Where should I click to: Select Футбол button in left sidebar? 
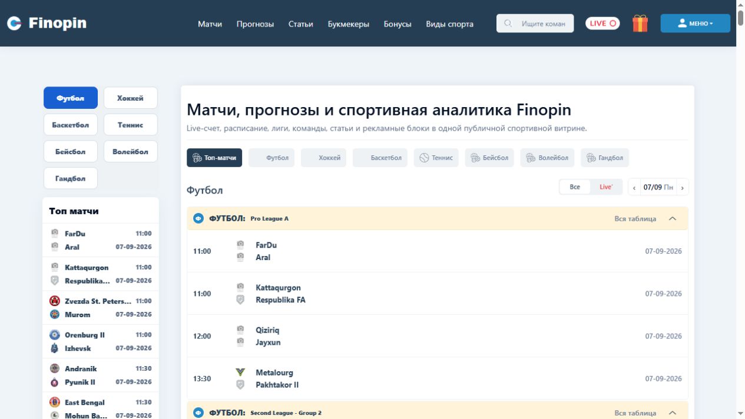tap(71, 98)
